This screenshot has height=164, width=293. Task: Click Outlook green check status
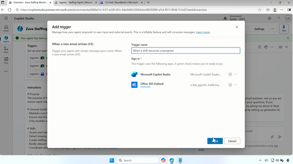click(230, 85)
